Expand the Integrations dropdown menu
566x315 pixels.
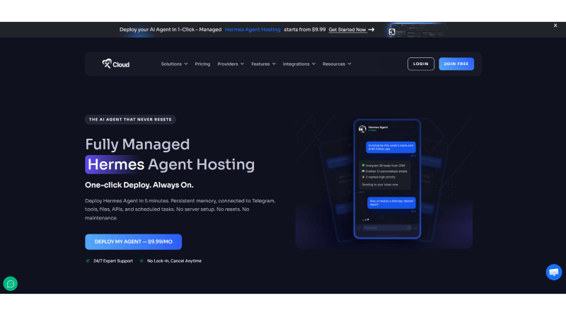299,64
